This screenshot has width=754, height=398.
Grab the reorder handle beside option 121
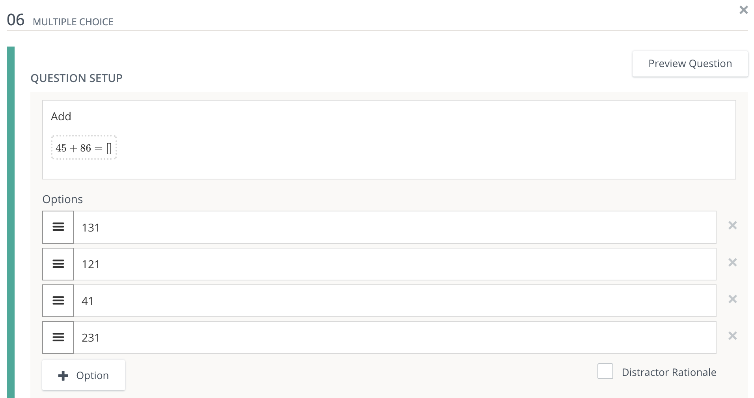58,264
